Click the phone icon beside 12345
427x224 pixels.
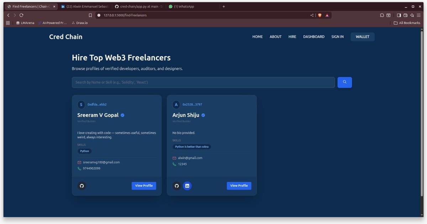tap(174, 164)
